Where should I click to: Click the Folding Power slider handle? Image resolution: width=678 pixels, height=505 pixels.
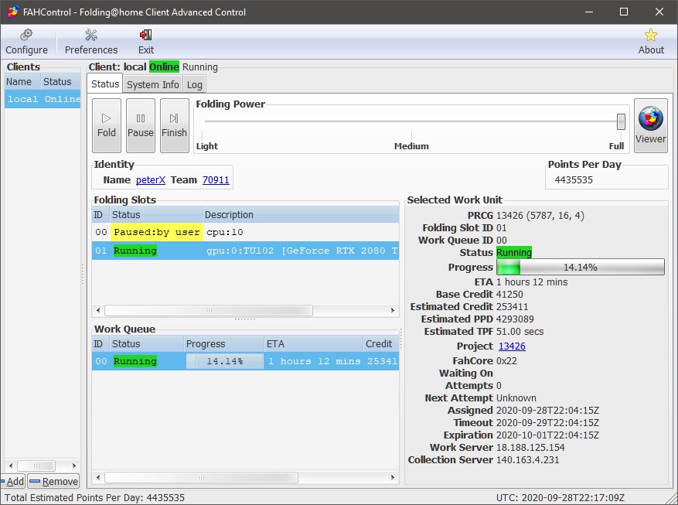(621, 121)
